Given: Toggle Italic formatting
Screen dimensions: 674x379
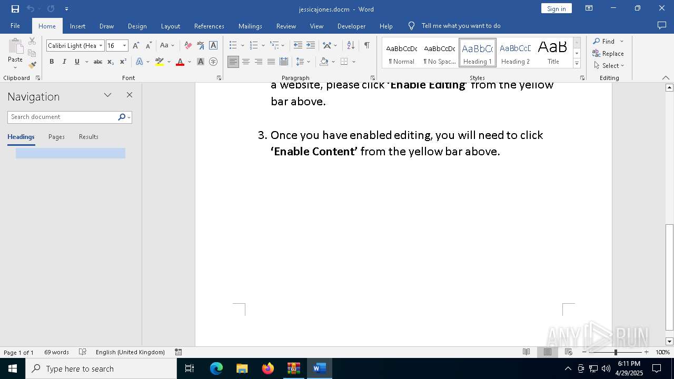Looking at the screenshot, I should pos(64,62).
